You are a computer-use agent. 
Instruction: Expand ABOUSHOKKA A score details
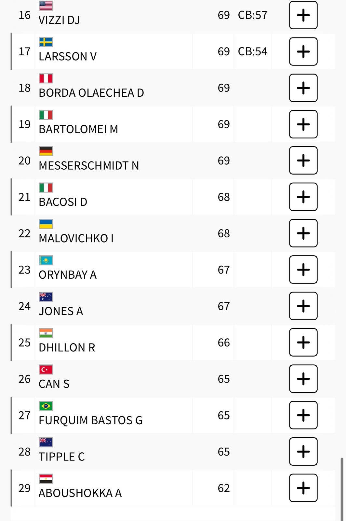click(x=303, y=488)
